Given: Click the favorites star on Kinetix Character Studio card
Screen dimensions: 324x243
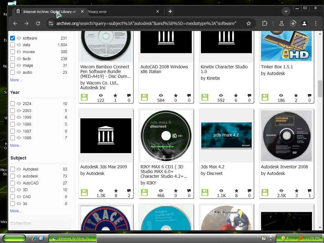Looking at the screenshot, I should [236, 96].
